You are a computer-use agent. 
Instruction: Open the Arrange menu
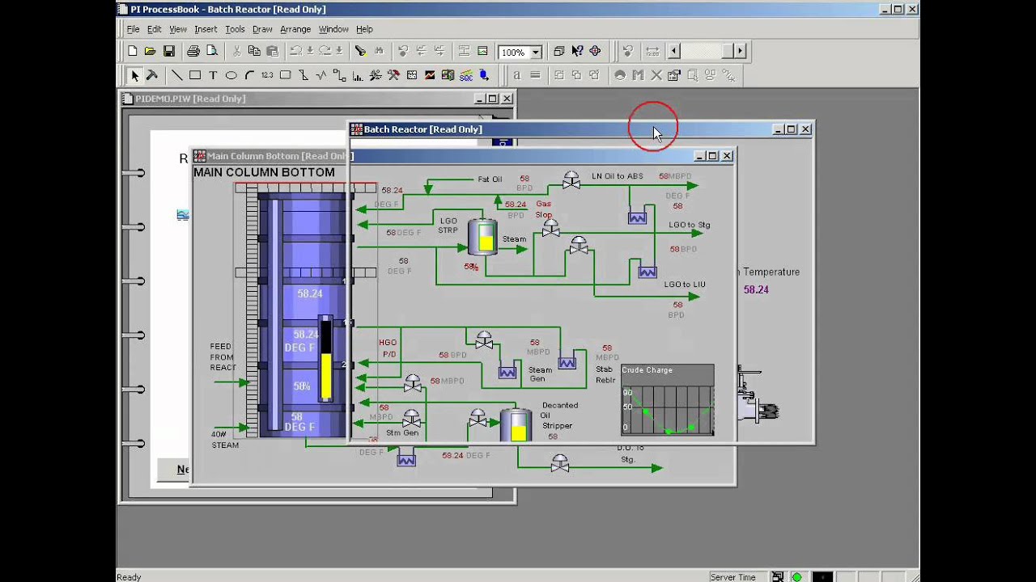click(x=295, y=29)
